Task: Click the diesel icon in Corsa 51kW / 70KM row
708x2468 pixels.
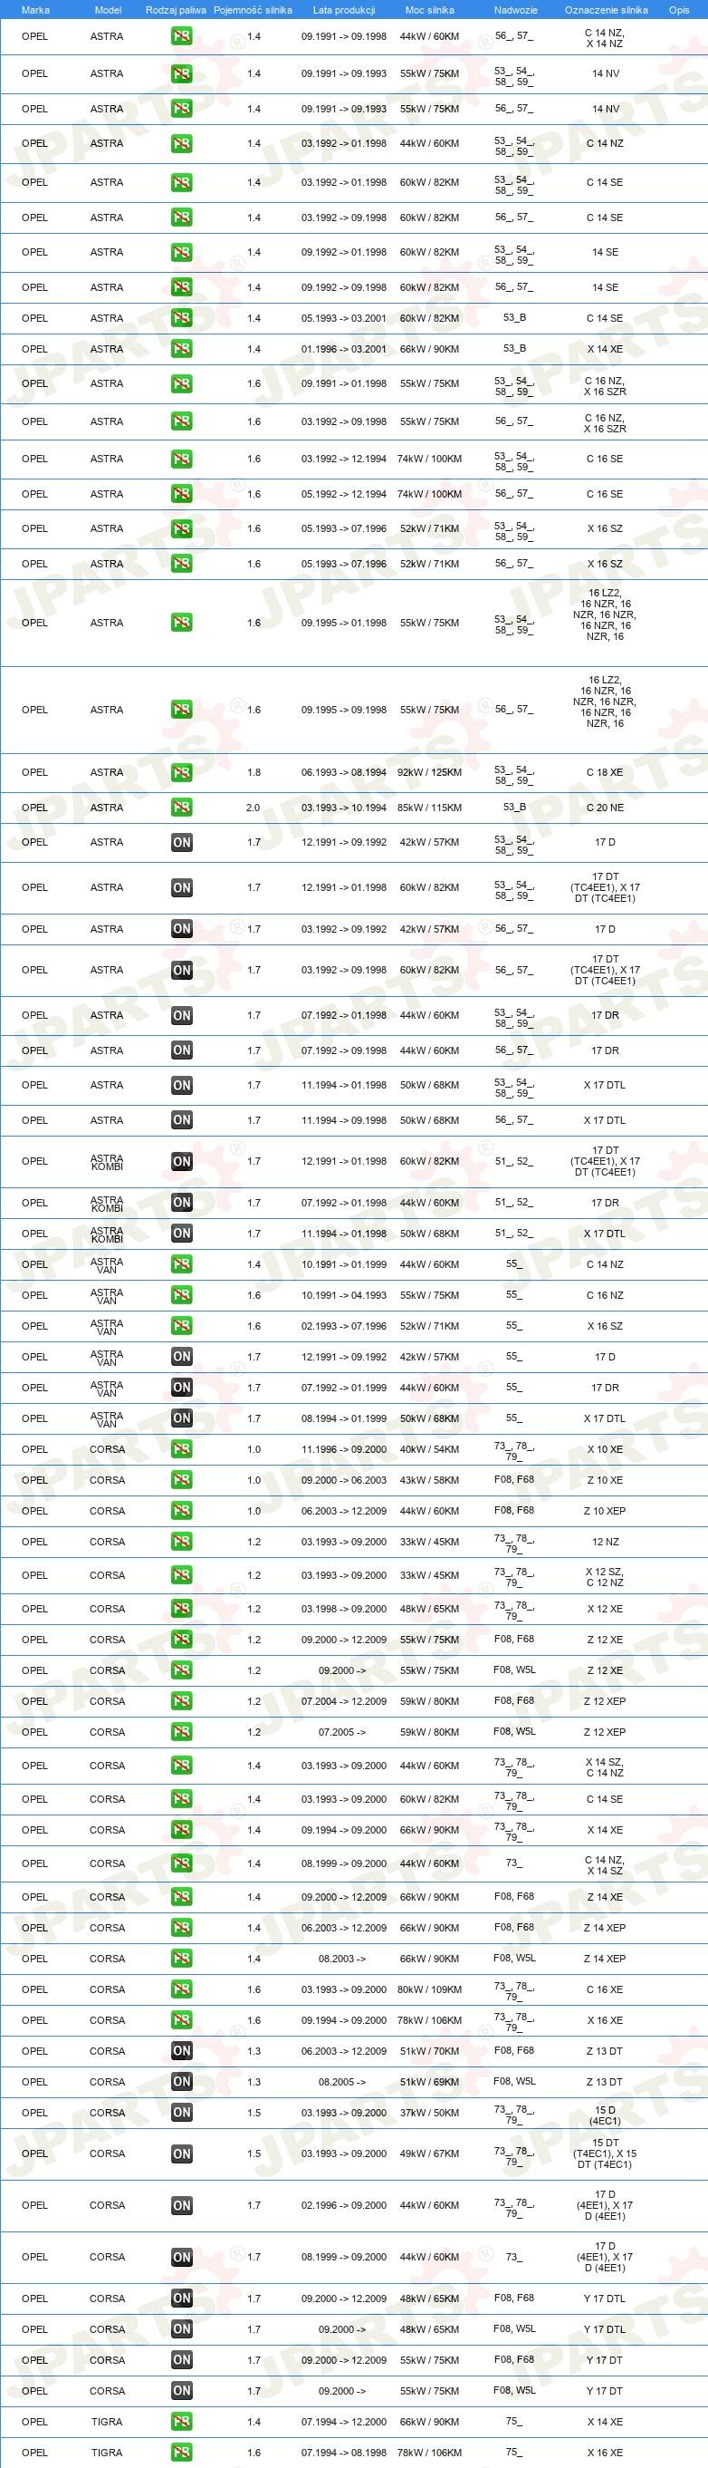Action: [x=181, y=2051]
